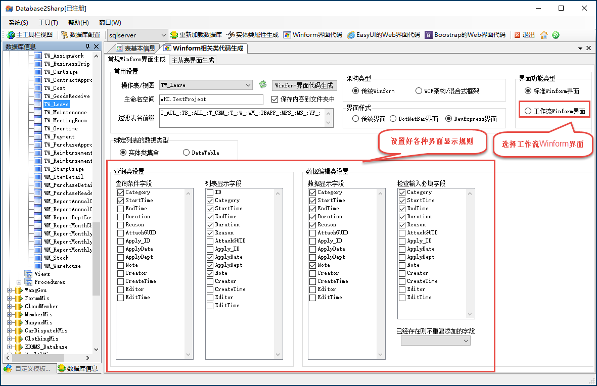Click the TW_Payment table icon
Viewport: 597px width, 386px height.
(38, 136)
